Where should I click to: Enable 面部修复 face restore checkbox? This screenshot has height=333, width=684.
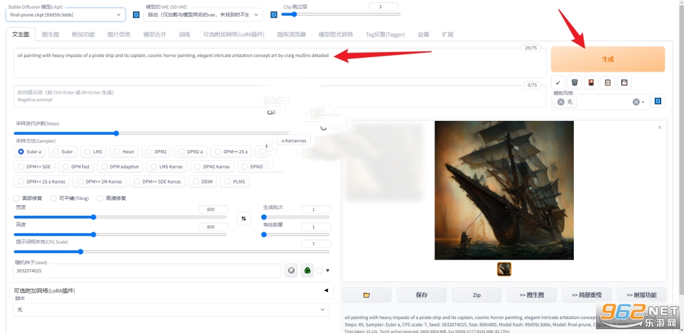click(16, 198)
